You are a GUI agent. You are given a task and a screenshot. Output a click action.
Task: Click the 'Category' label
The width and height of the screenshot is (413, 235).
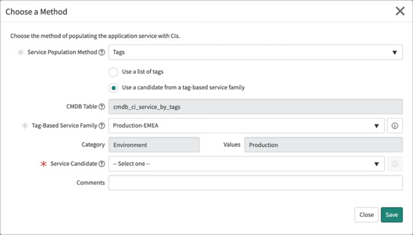click(93, 145)
